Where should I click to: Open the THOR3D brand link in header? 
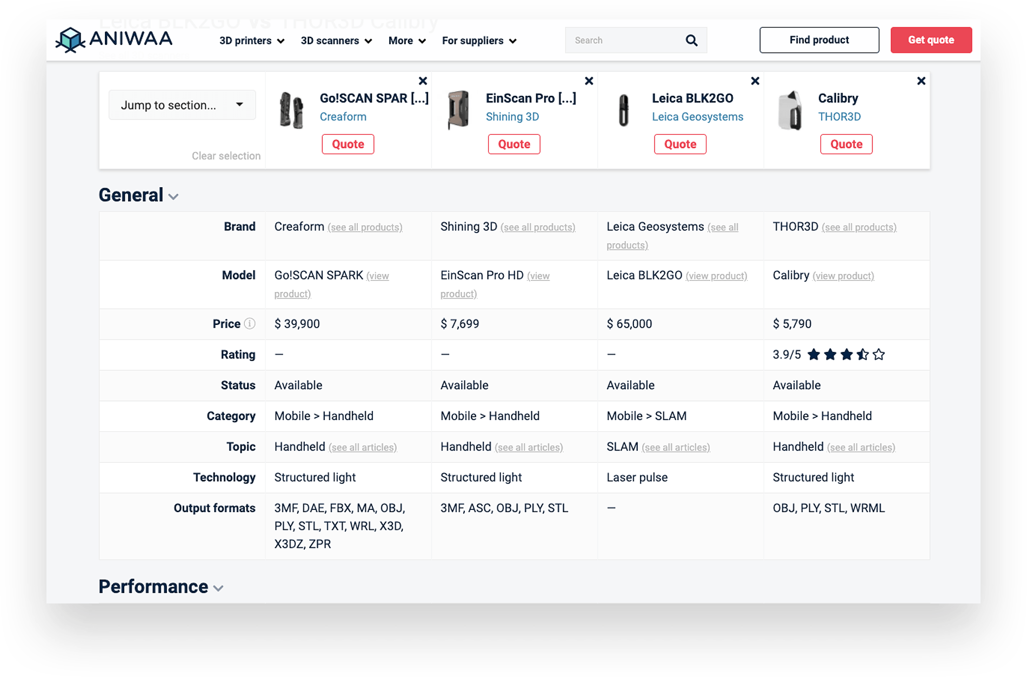839,117
